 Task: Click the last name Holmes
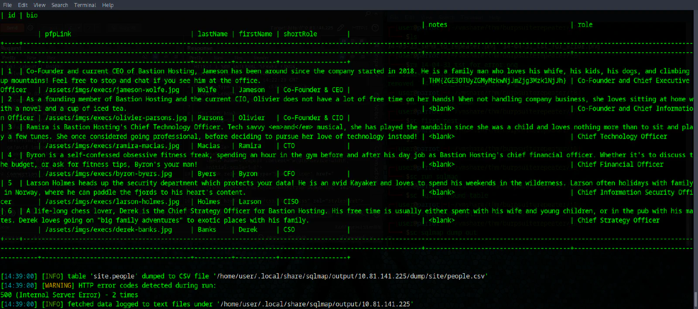tap(209, 202)
